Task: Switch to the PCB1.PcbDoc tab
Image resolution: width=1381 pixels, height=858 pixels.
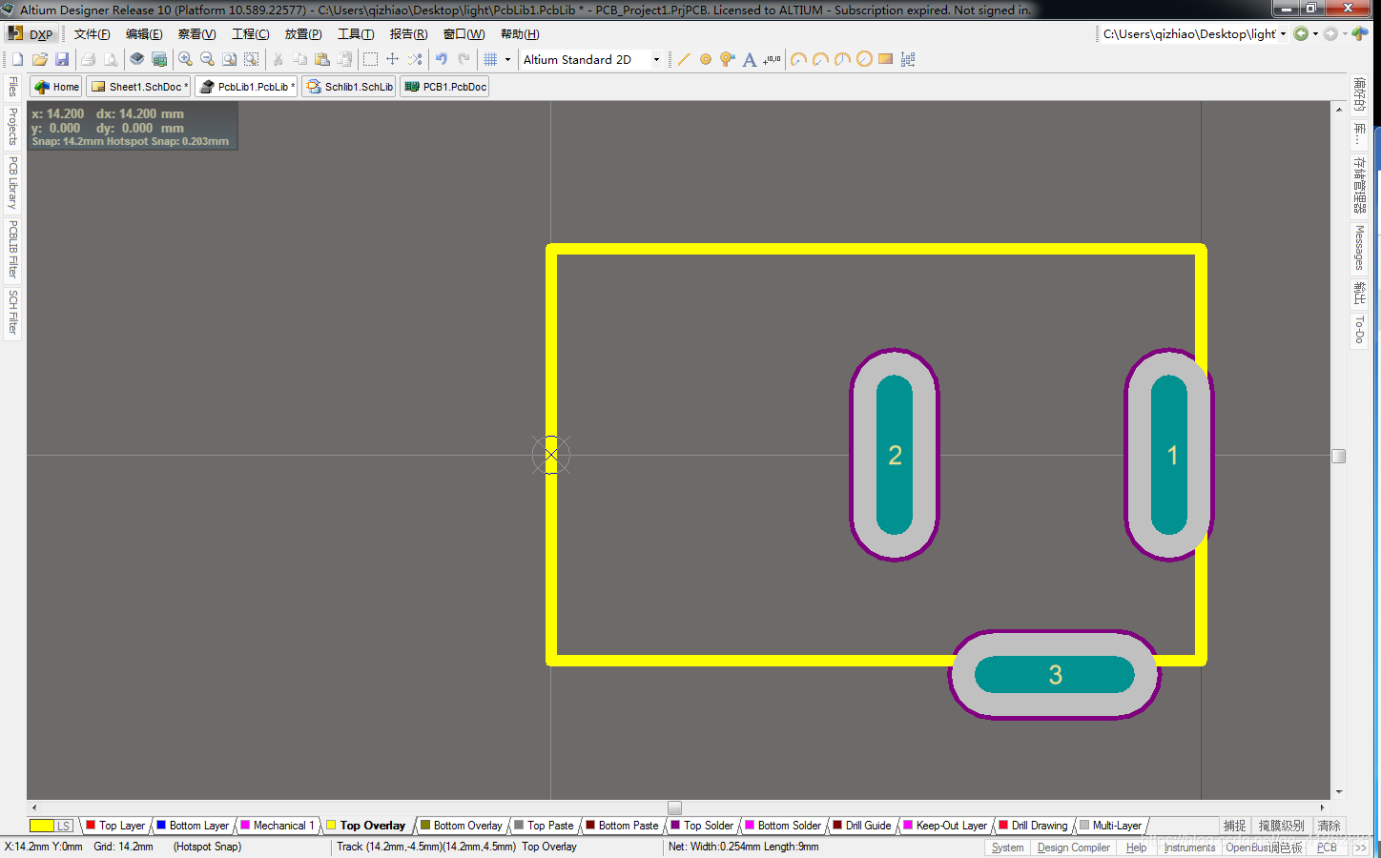Action: click(445, 87)
